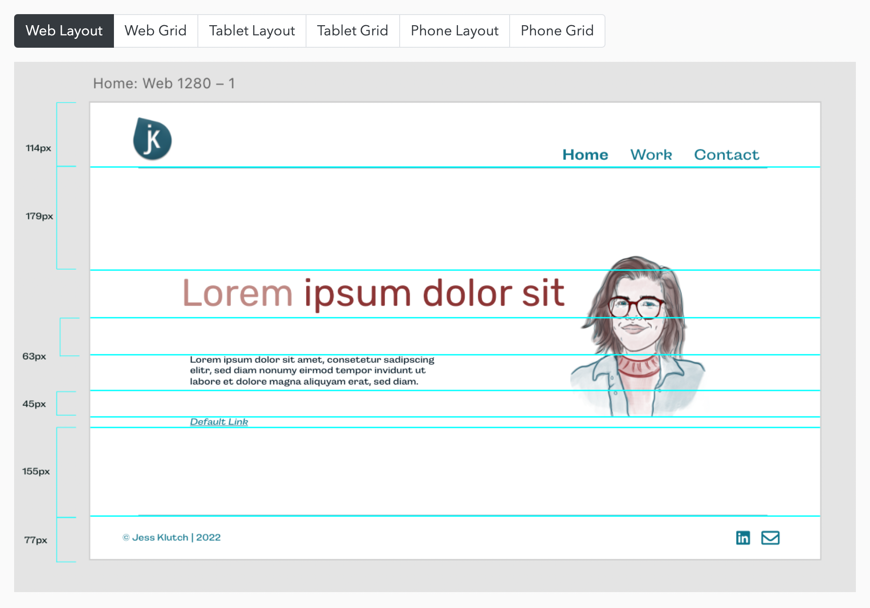Click the drop logo icon top left
The image size is (870, 608).
(153, 136)
